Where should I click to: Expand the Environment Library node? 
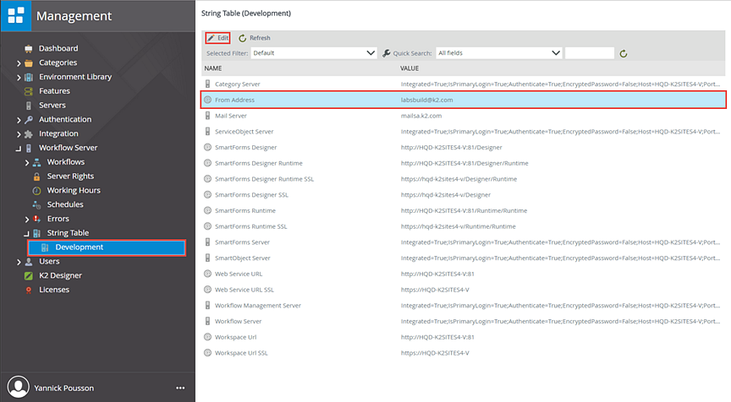pos(19,77)
